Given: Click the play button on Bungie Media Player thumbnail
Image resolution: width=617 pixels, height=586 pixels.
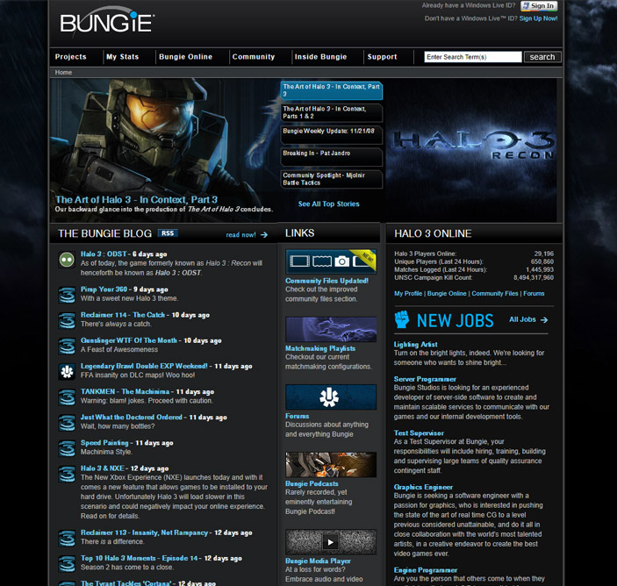Looking at the screenshot, I should (x=331, y=542).
